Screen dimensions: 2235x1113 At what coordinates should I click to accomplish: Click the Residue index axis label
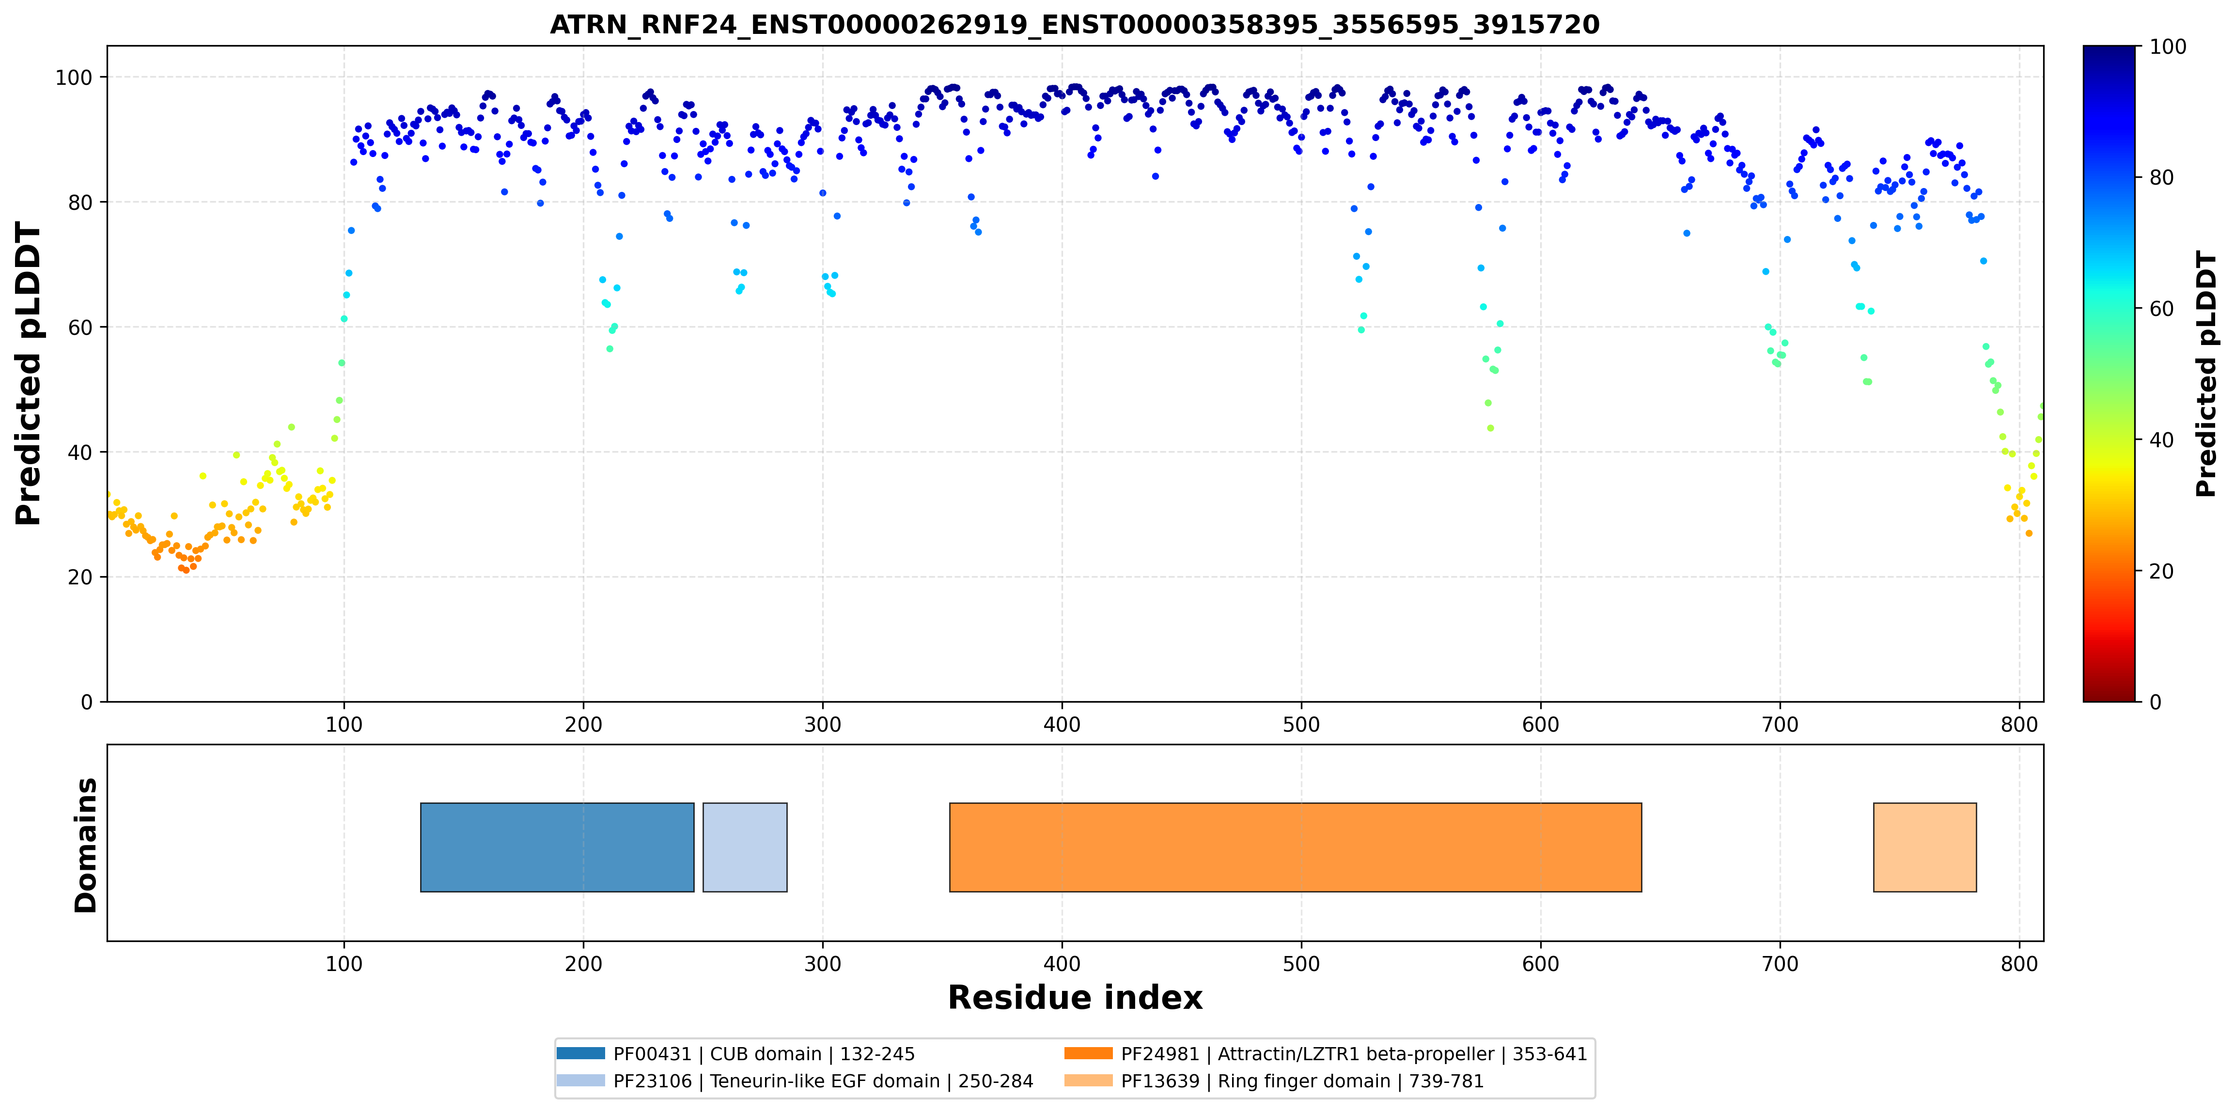pyautogui.click(x=1075, y=998)
